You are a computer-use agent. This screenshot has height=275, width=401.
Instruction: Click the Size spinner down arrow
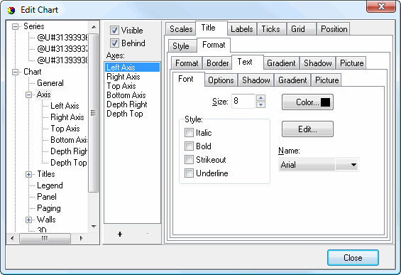pos(260,104)
